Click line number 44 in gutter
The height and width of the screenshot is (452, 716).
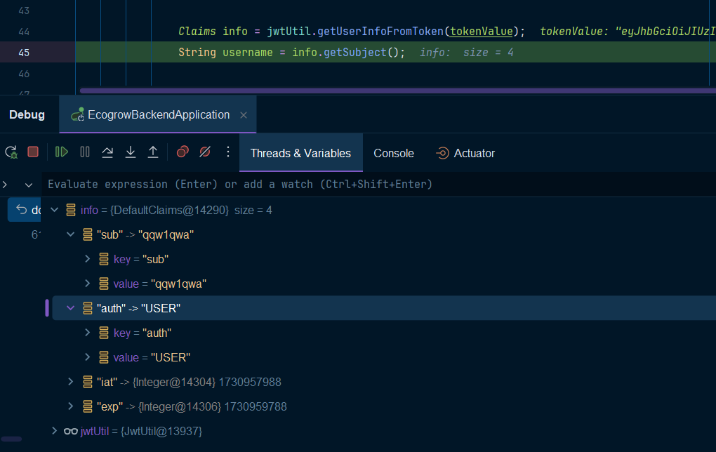tap(24, 32)
